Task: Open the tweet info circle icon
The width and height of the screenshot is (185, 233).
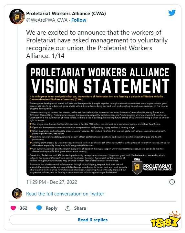Action: coord(172,182)
